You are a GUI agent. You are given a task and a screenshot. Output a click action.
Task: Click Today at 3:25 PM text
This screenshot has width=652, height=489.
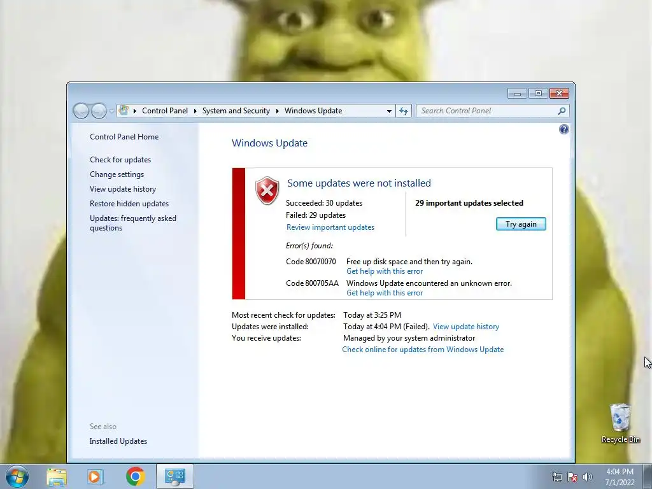point(372,315)
